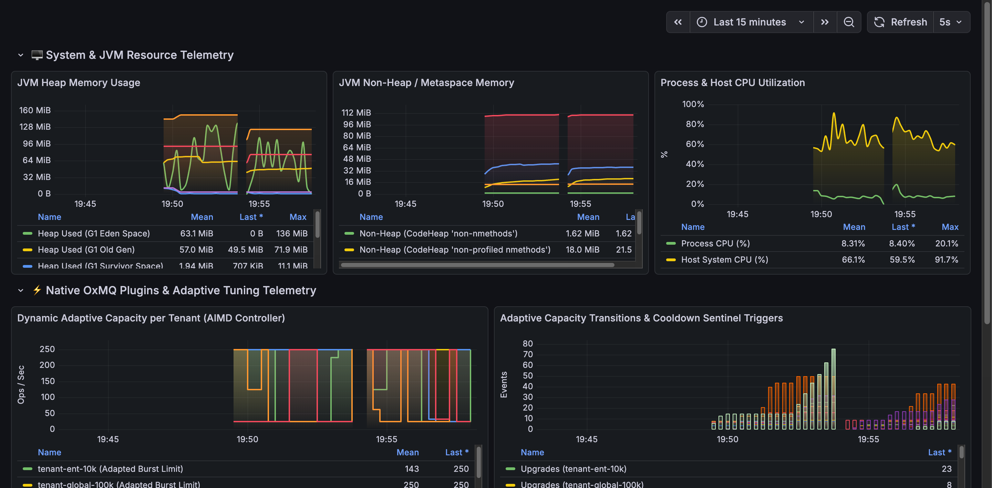
Task: Zoom out the time range
Action: [x=849, y=22]
